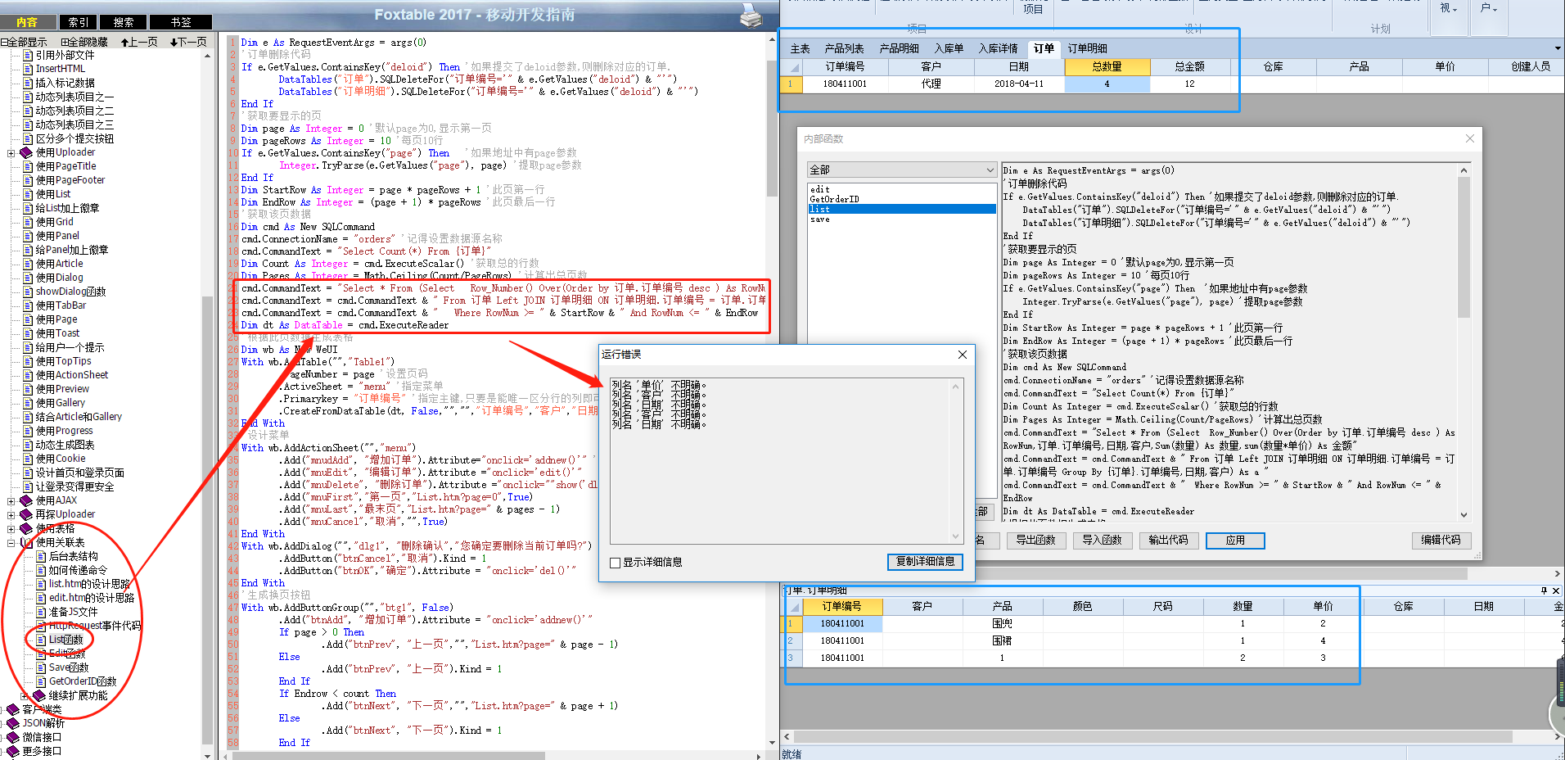Close the 订单明细 panel with its X icon
1565x760 pixels.
[1556, 590]
